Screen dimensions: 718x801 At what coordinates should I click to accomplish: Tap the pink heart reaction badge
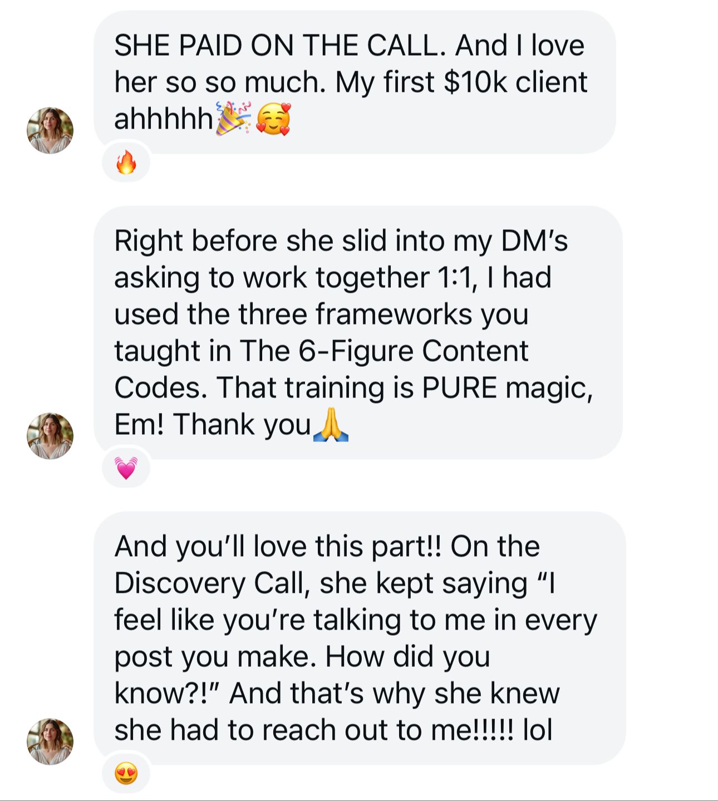point(126,468)
